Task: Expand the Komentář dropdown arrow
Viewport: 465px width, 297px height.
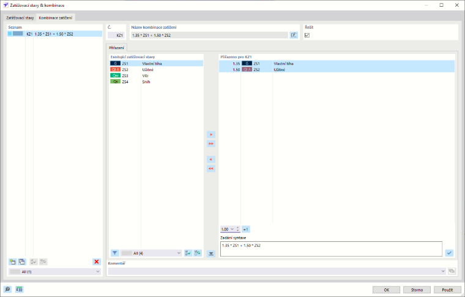Action: coord(443,271)
